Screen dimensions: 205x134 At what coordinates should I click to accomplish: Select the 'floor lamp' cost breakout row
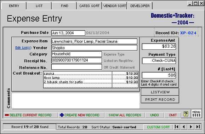[78, 78]
